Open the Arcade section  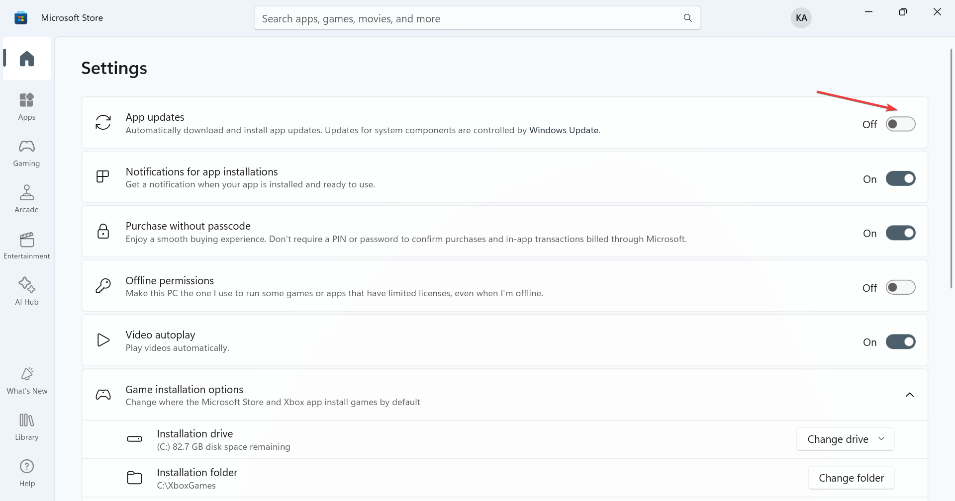pos(27,198)
